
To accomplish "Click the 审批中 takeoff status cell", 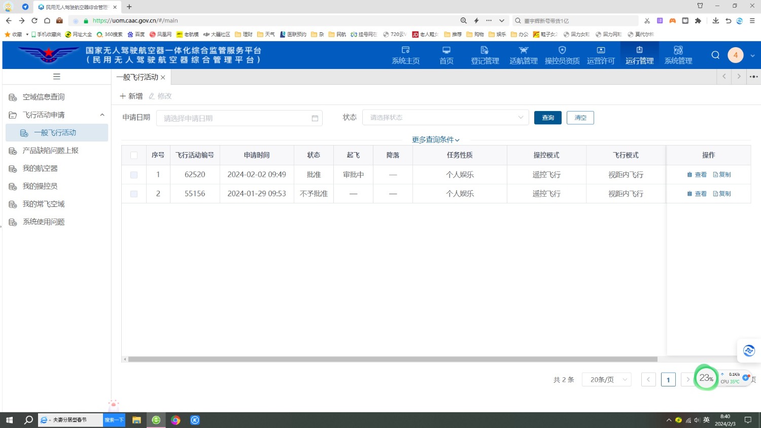I will coord(353,174).
